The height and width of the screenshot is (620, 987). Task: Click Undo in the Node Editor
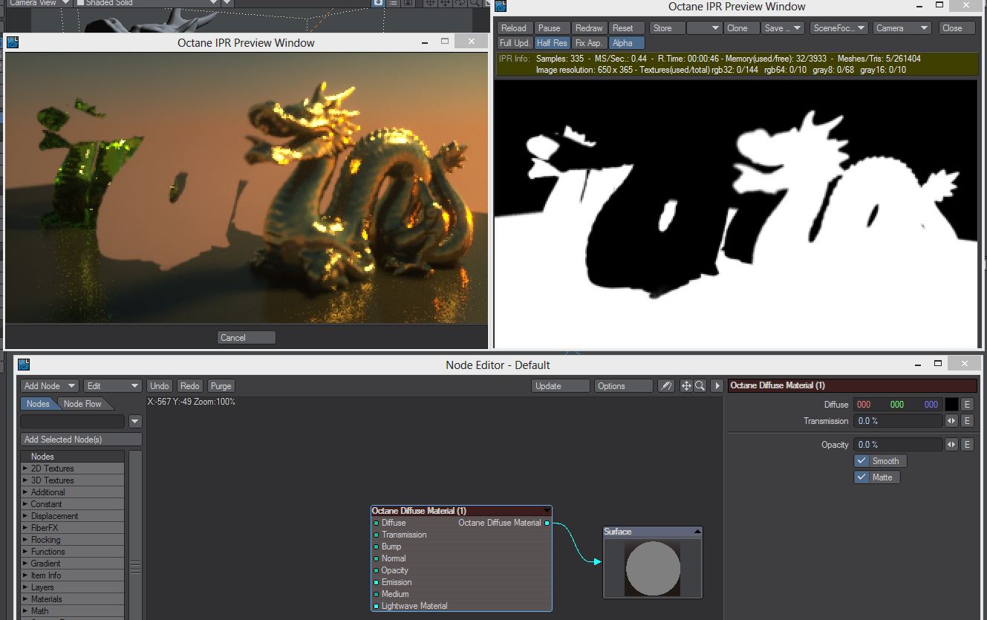point(160,386)
